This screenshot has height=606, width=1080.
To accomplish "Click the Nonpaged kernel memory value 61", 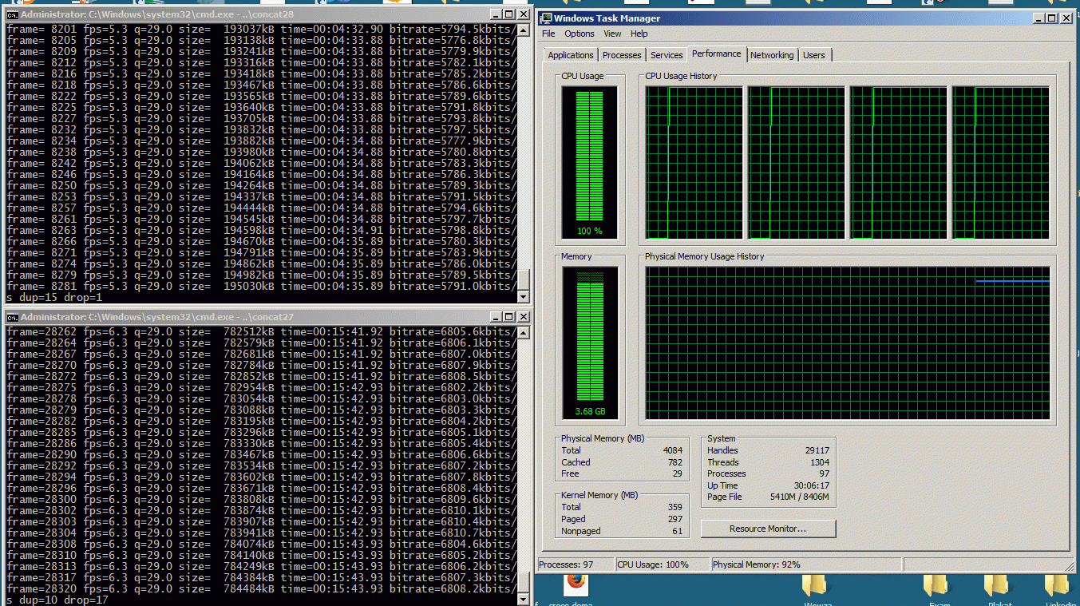I will coord(678,531).
